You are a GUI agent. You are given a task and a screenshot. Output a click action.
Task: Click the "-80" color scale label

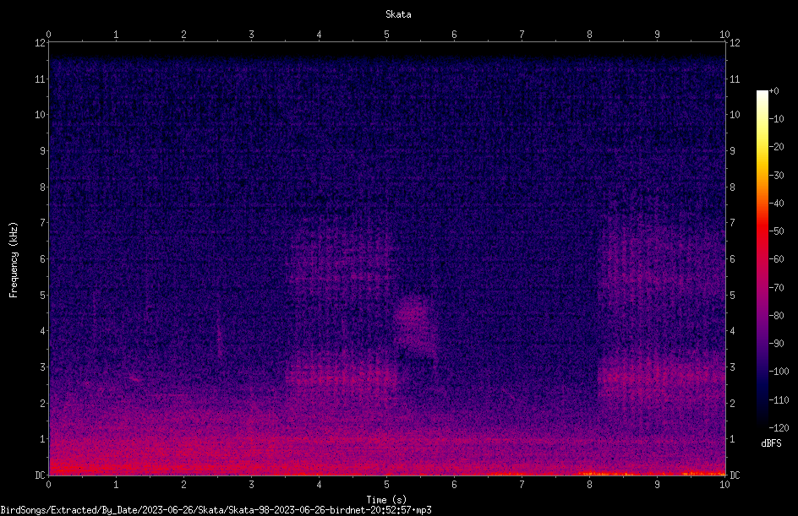click(x=777, y=316)
